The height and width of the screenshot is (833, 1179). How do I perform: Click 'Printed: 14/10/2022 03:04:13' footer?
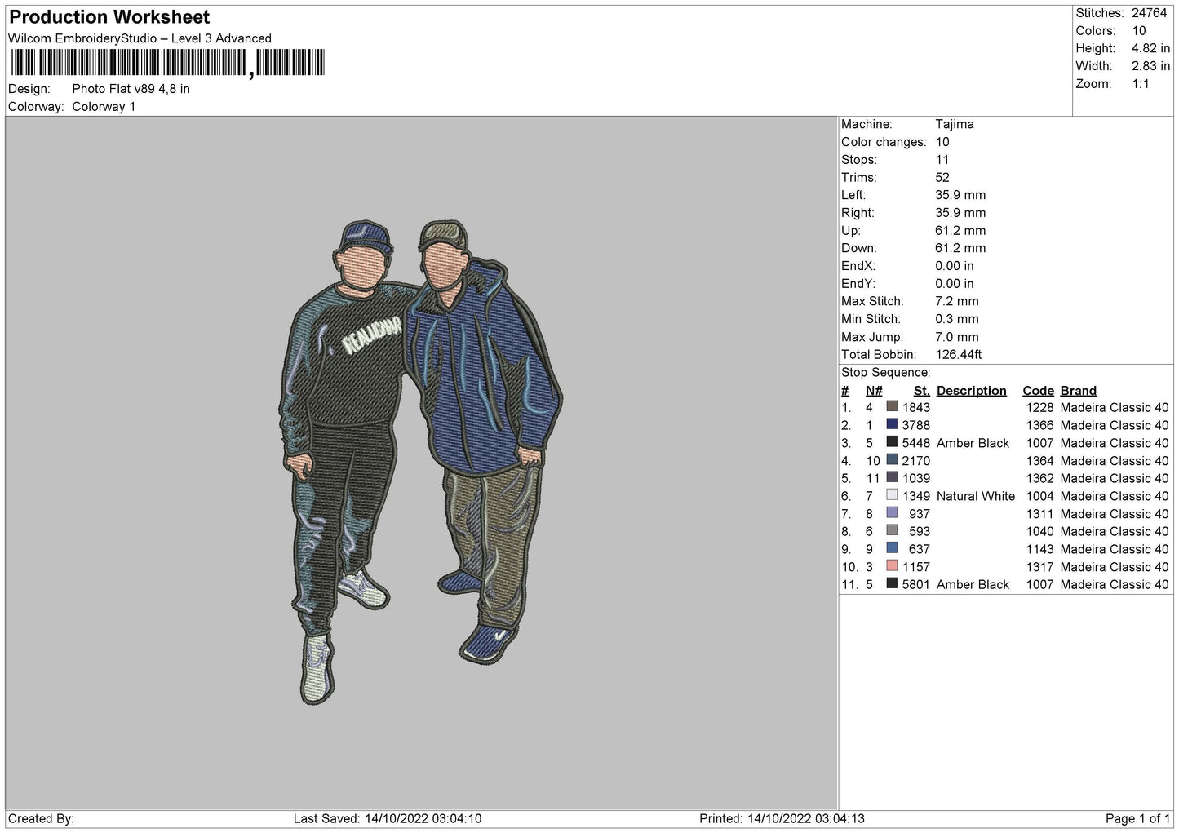pyautogui.click(x=782, y=818)
